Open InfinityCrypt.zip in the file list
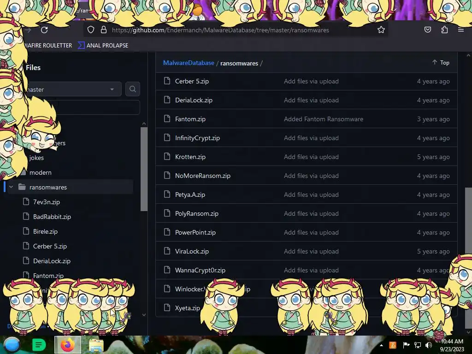 click(197, 138)
